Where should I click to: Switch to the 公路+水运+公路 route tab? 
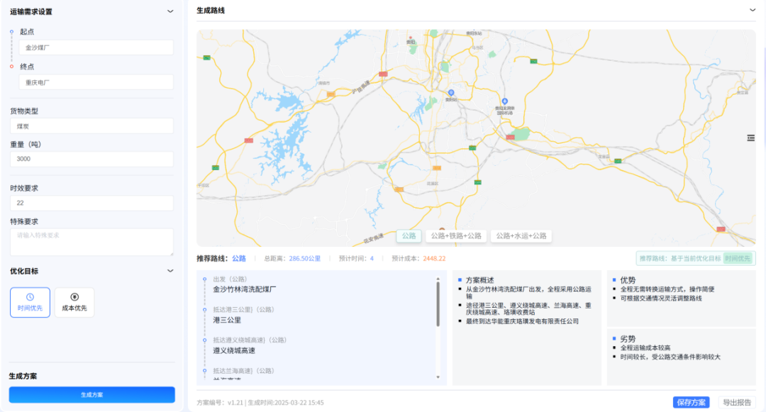pyautogui.click(x=521, y=236)
